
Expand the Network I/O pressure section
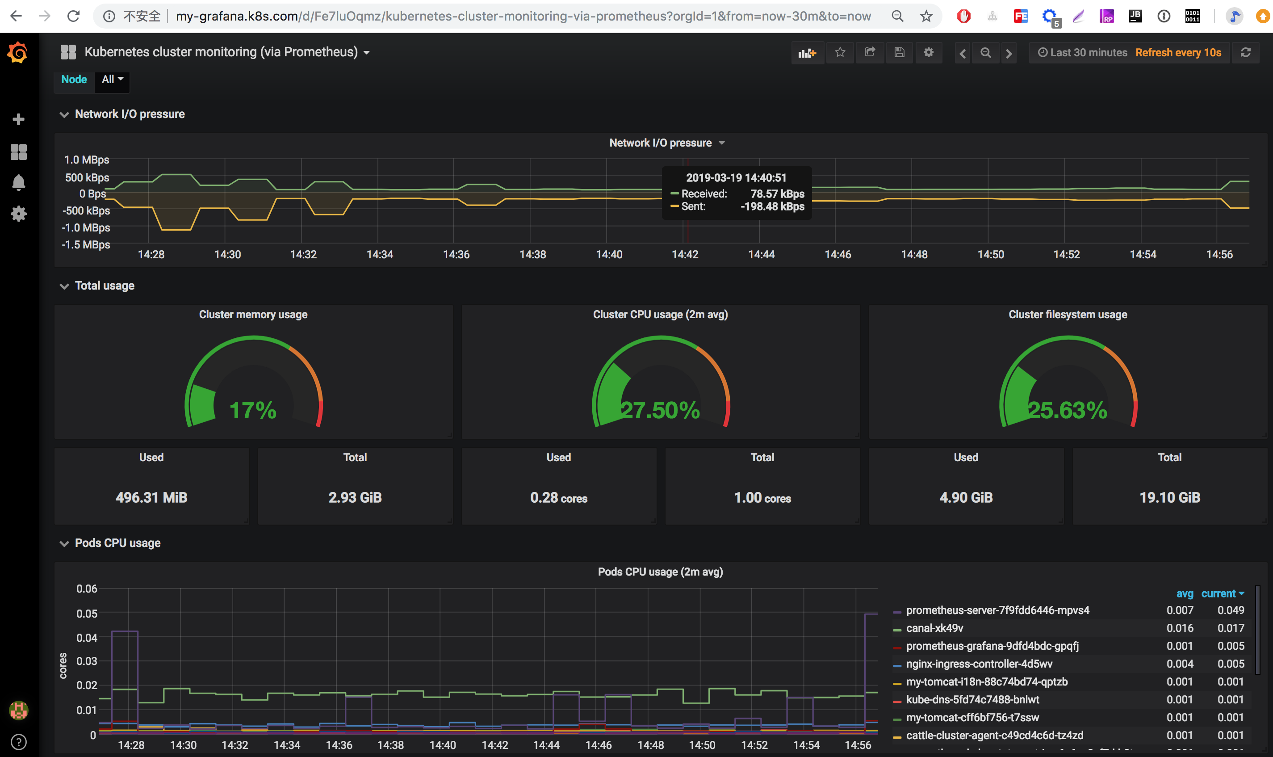[63, 114]
